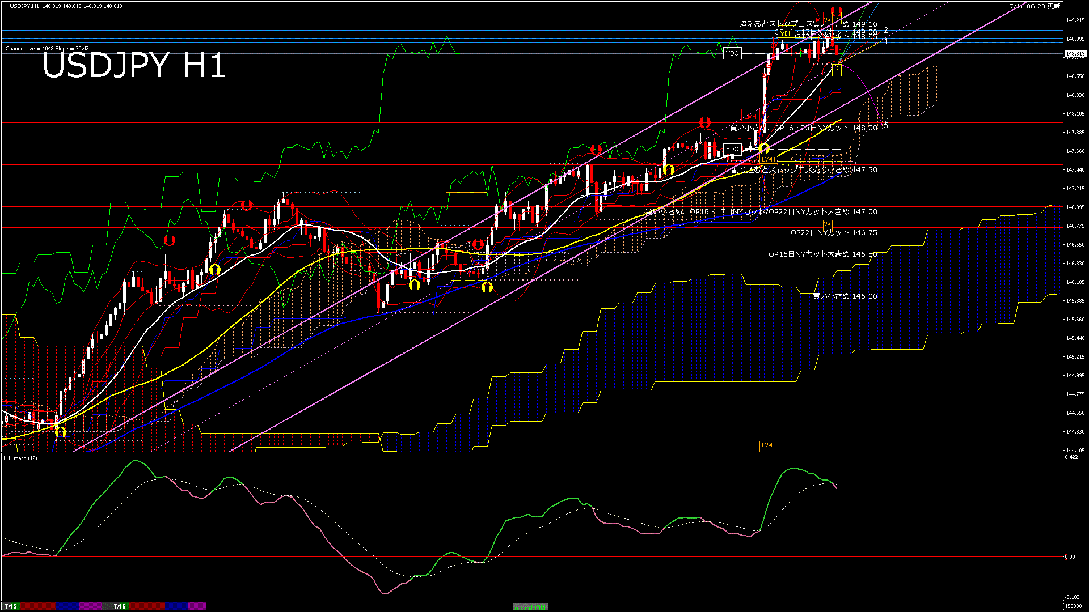Click the USDJPY,H1 148.819 price header
1089x612 pixels.
[66, 6]
